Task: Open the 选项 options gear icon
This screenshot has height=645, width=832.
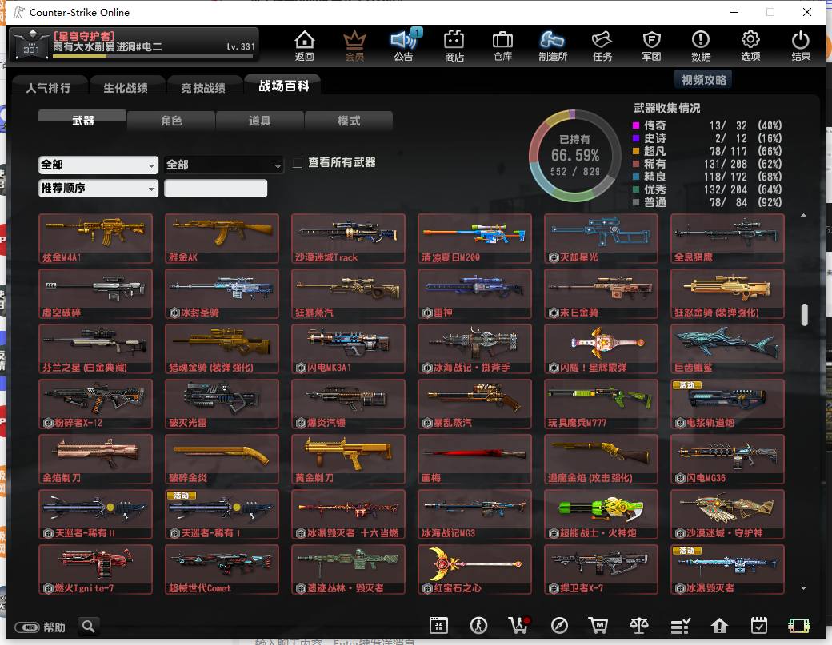Action: (x=750, y=45)
